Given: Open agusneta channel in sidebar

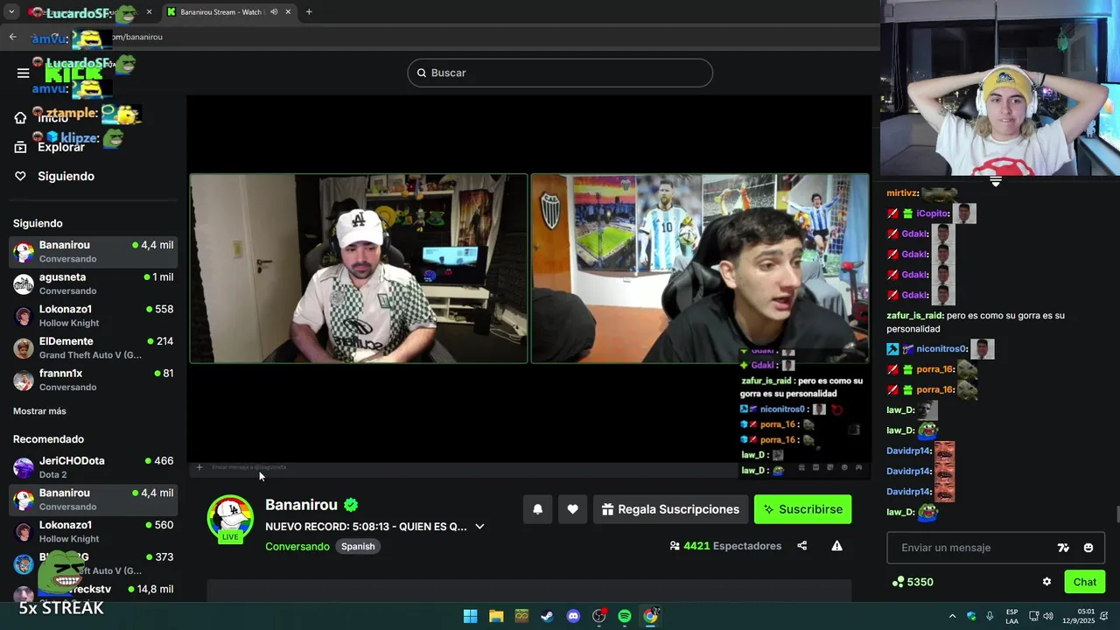Looking at the screenshot, I should pyautogui.click(x=94, y=283).
